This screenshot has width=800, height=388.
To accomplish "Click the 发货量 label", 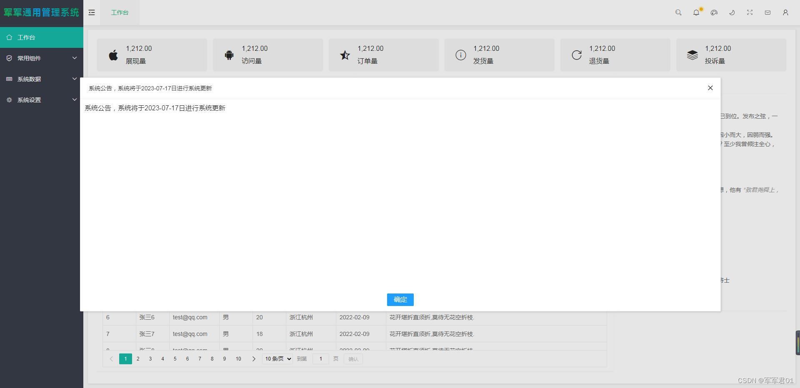I will point(483,61).
